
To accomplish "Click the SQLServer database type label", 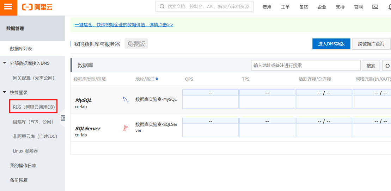I will pos(88,129).
